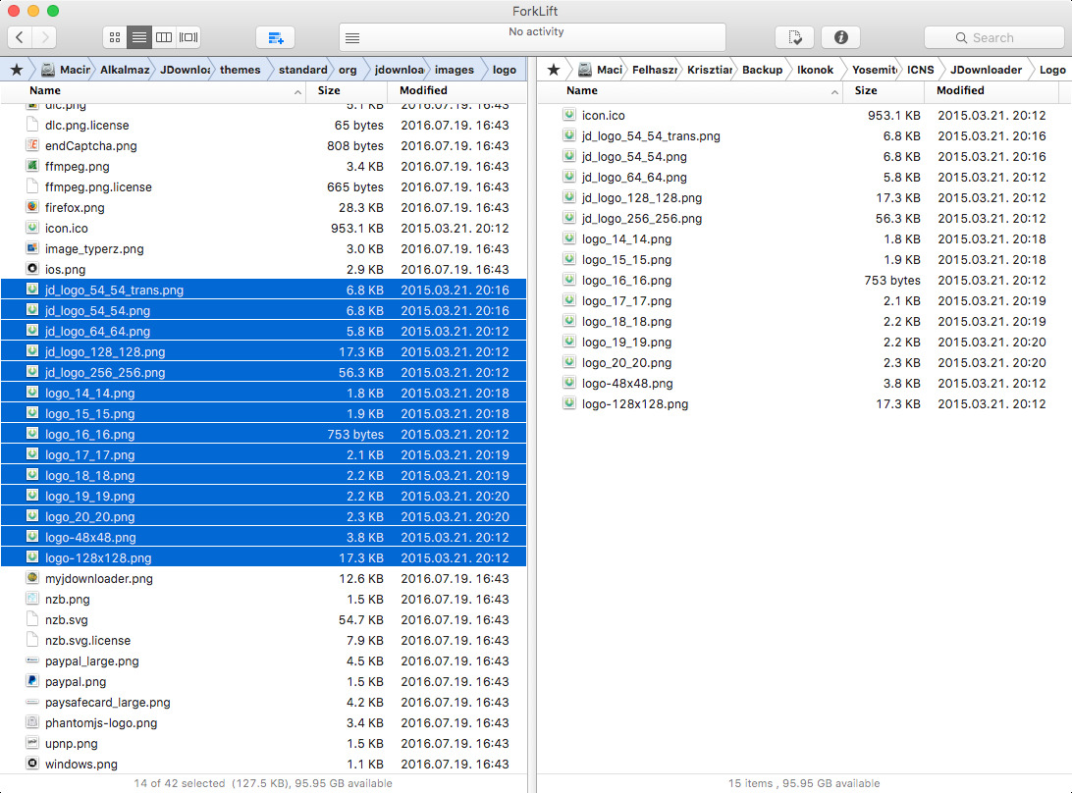1072x793 pixels.
Task: Select jd_logo_128_128.png in right pane
Action: pyautogui.click(x=805, y=197)
